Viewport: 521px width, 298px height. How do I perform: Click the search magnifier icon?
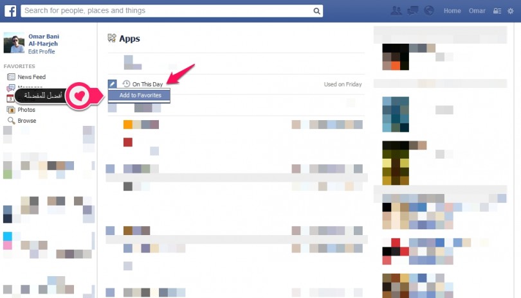pyautogui.click(x=317, y=11)
